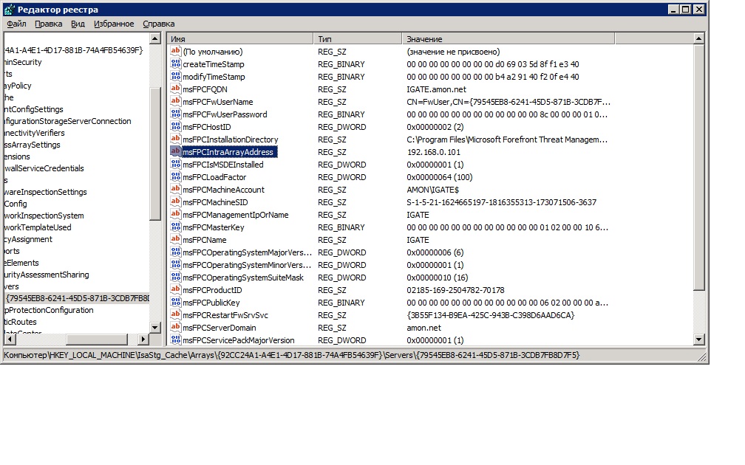Click the icon of the (По умолчанию) value
The height and width of the screenshot is (465, 745).
tap(176, 51)
